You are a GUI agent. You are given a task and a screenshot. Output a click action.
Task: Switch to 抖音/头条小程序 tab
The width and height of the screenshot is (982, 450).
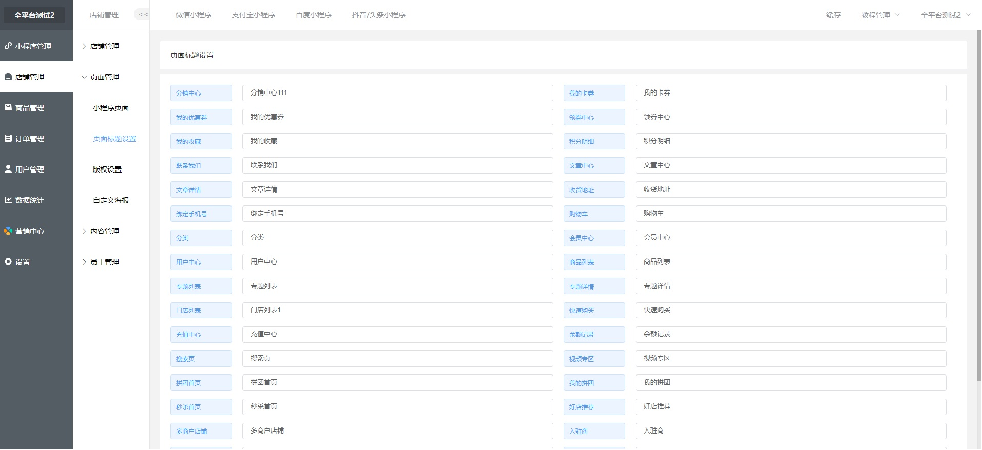[x=379, y=15]
